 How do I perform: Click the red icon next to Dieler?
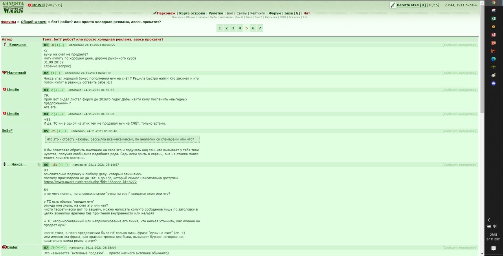pos(4,247)
